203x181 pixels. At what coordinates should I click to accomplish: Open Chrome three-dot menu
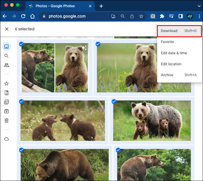click(x=199, y=16)
